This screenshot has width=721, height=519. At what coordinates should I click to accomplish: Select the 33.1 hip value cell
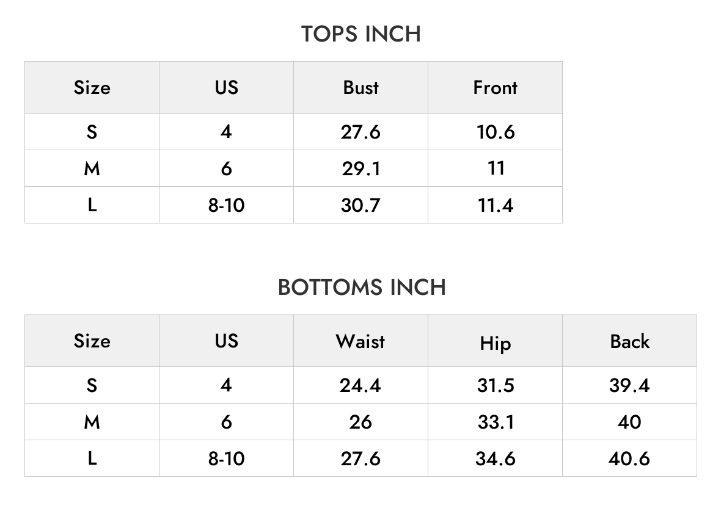pos(495,422)
